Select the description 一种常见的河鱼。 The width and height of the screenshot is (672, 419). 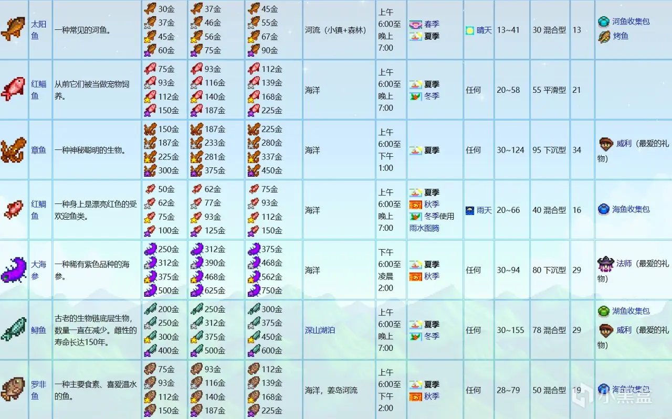[x=82, y=30]
